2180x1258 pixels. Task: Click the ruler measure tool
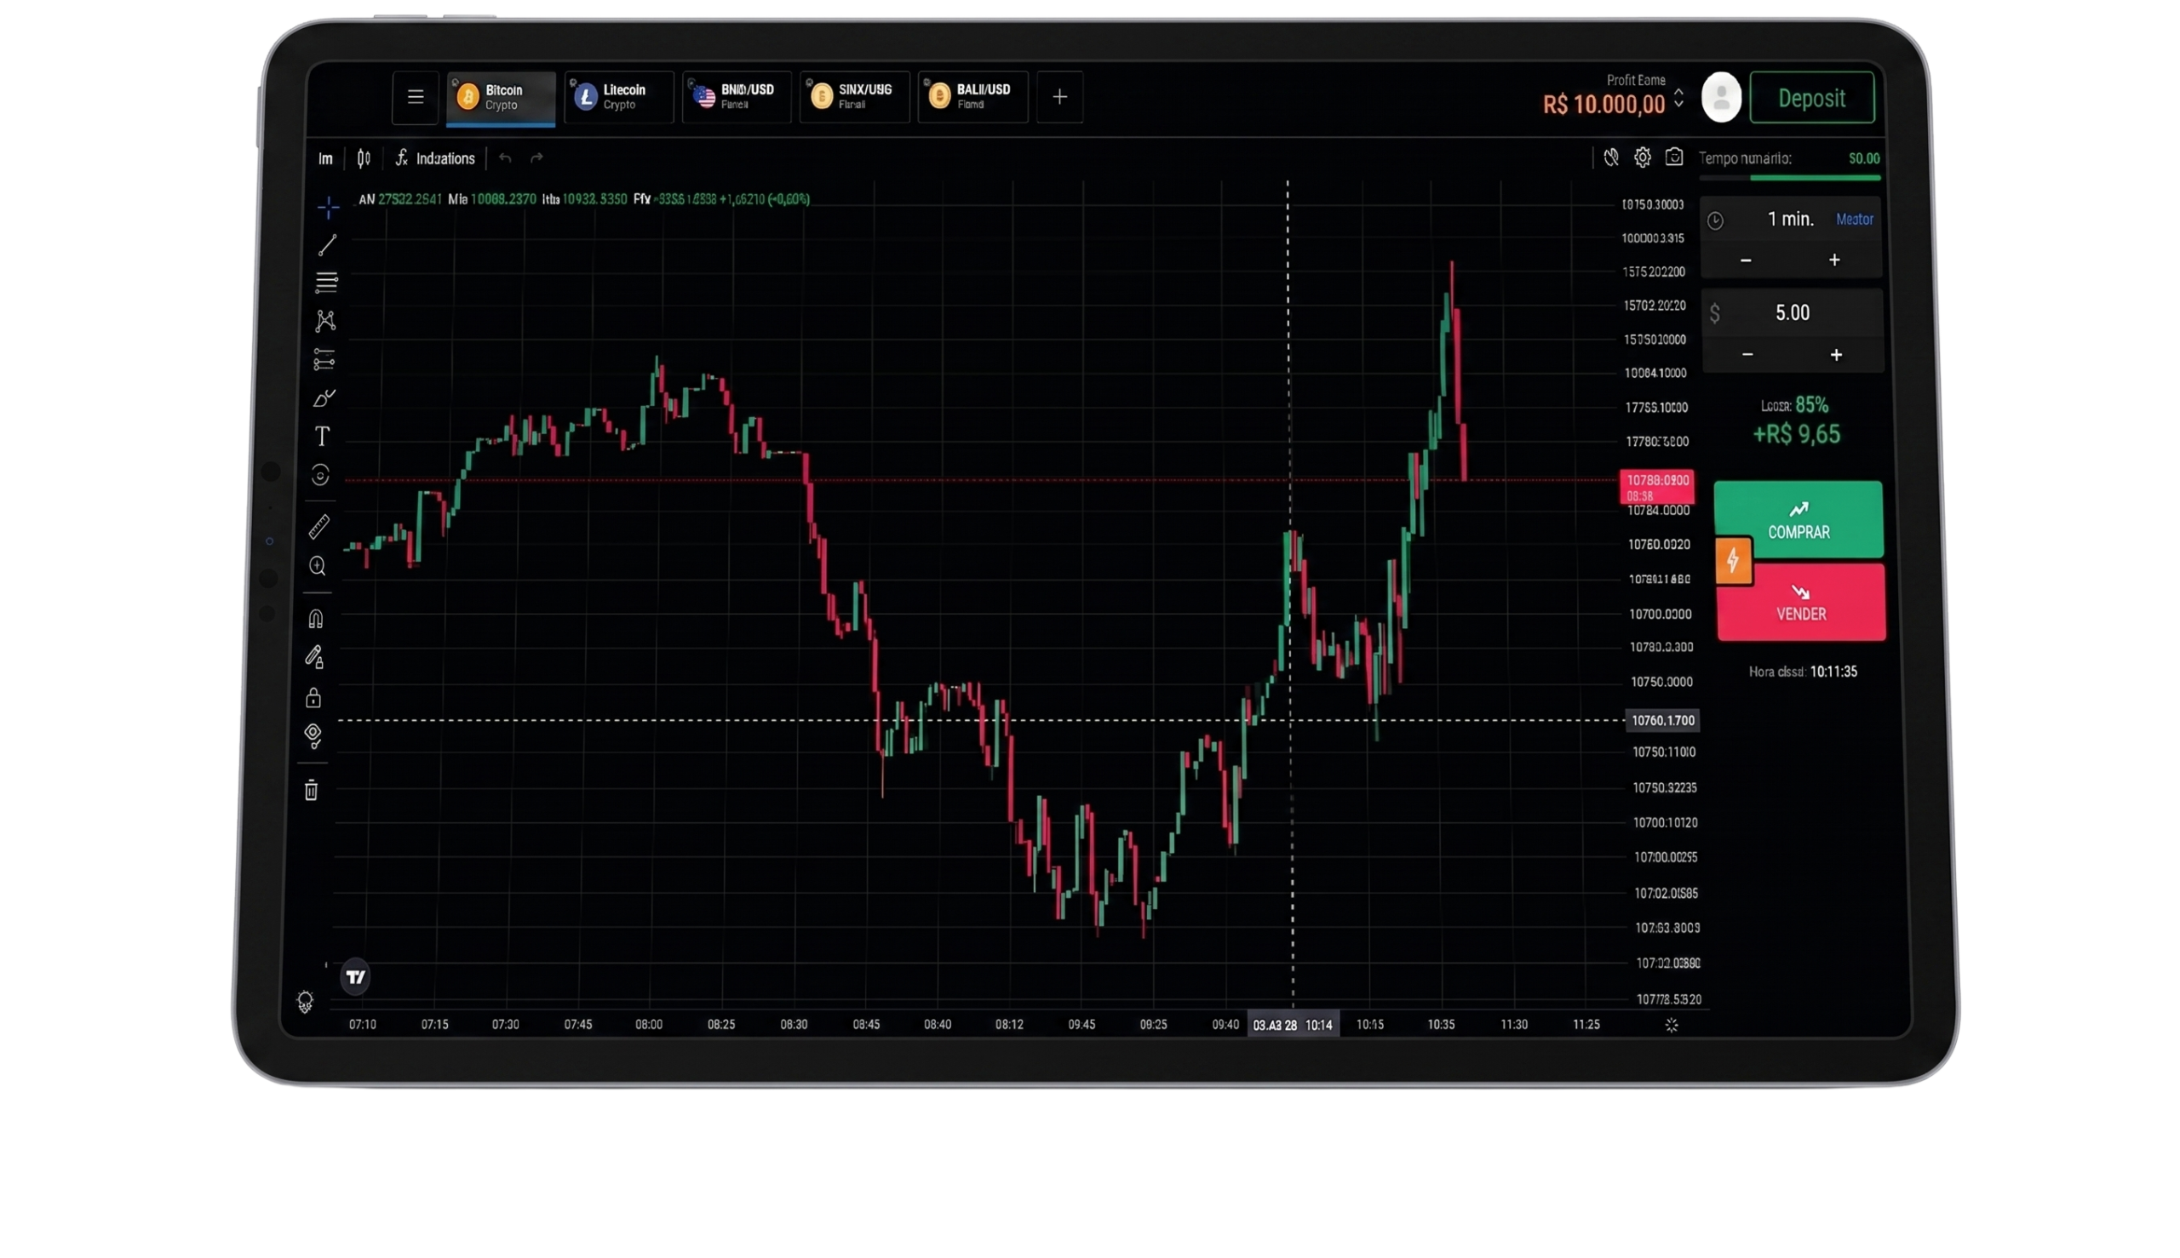click(x=319, y=526)
